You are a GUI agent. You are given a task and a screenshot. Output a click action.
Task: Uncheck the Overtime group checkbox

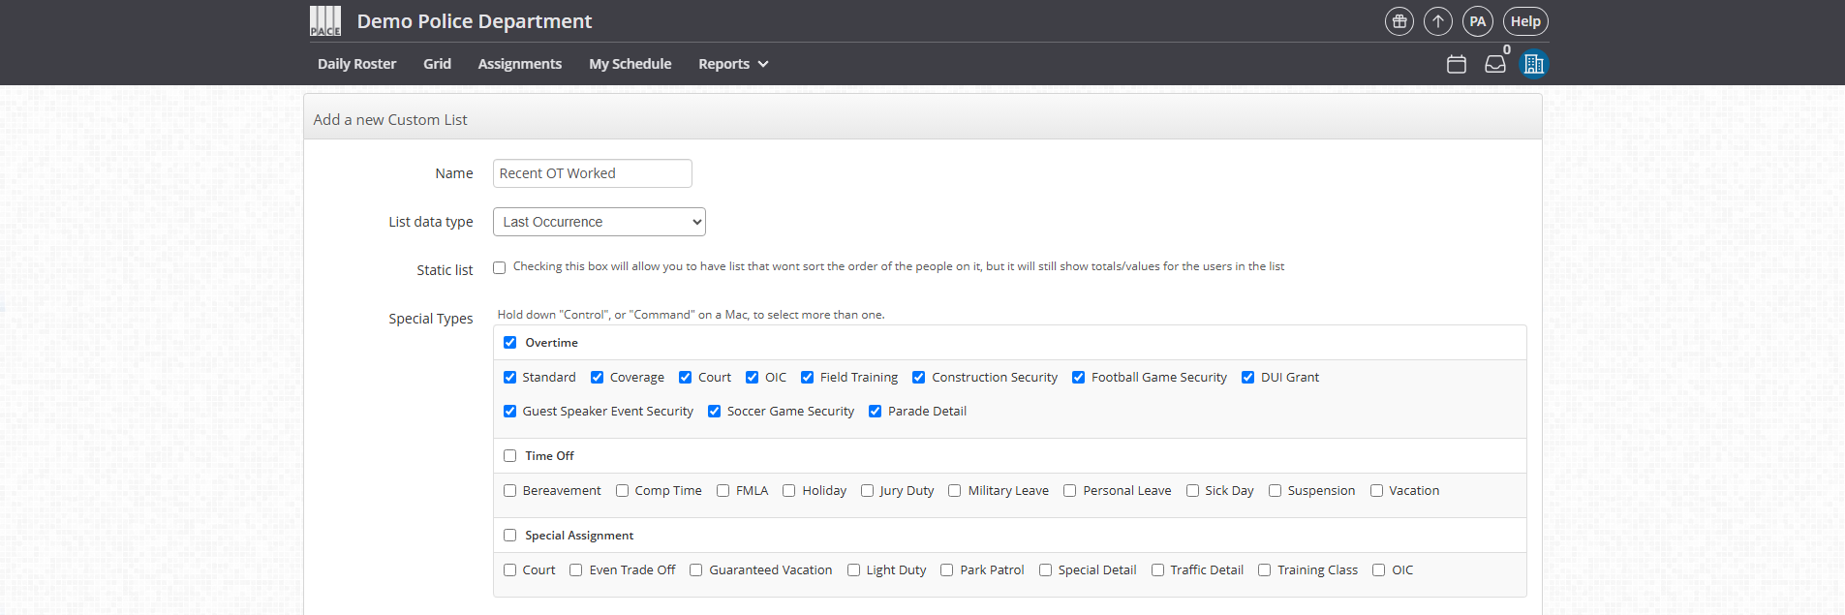tap(510, 343)
